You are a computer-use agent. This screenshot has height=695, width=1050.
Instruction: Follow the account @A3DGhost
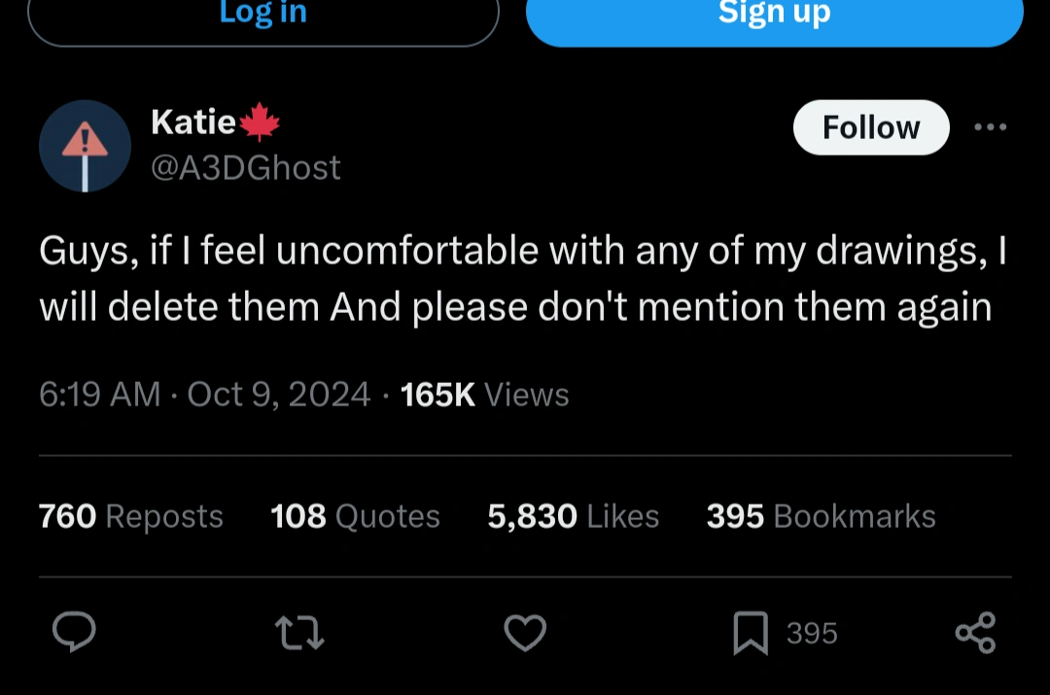pos(870,127)
